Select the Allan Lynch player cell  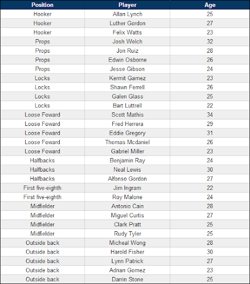(127, 14)
